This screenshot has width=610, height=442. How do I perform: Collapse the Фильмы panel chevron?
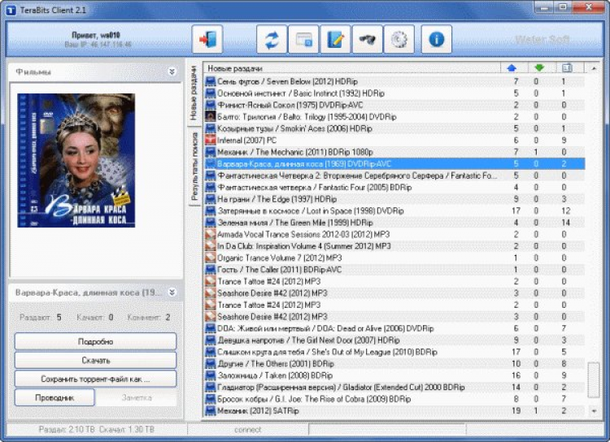point(172,71)
